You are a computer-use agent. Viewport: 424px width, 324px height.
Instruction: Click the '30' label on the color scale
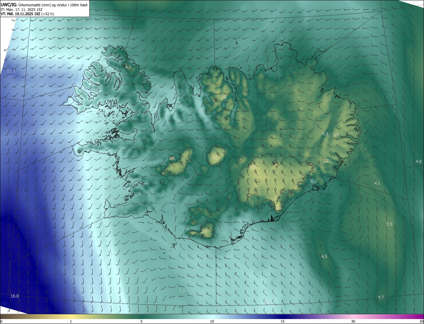coord(353,321)
